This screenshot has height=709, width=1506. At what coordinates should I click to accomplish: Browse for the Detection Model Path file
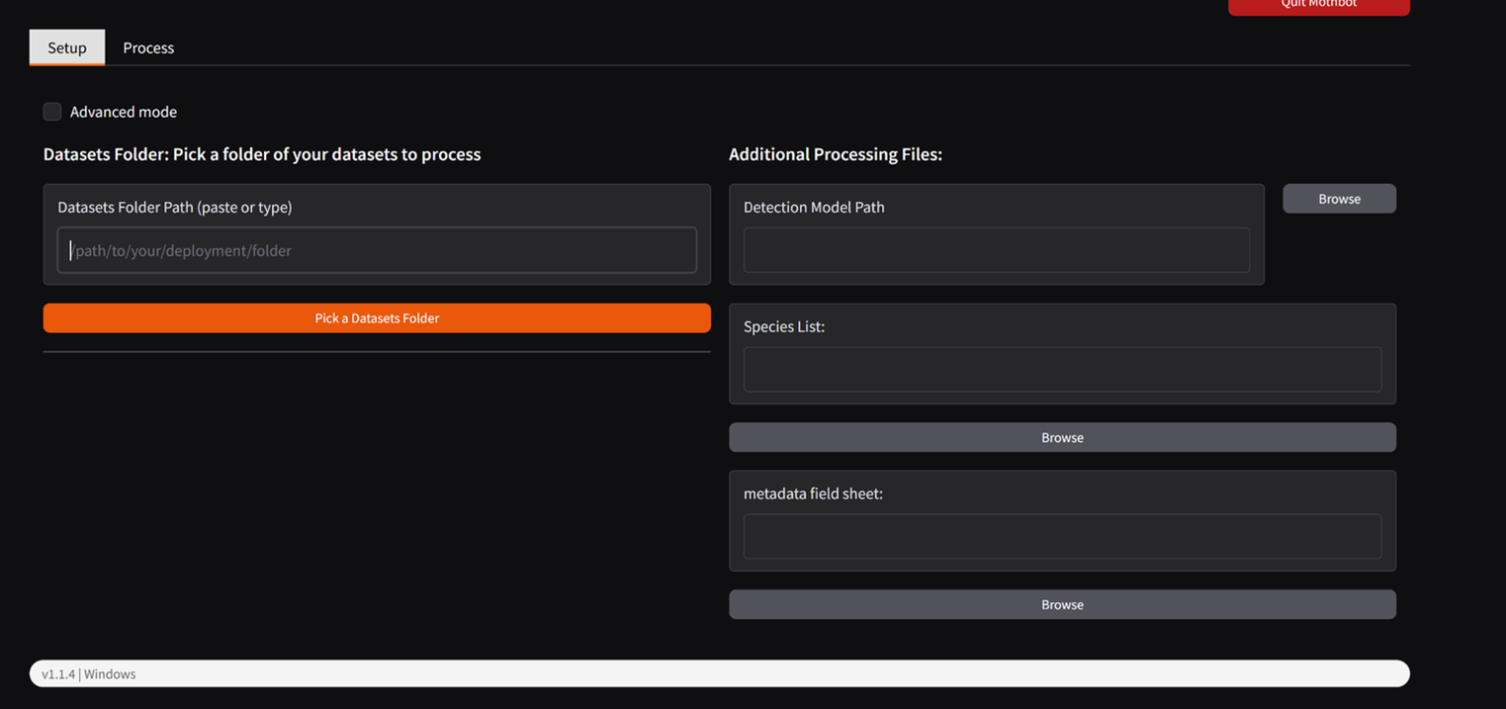click(1340, 199)
